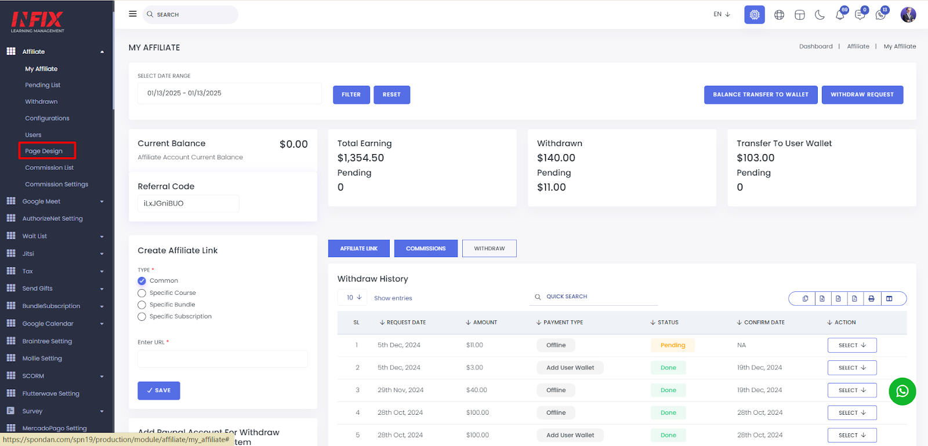
Task: Open the user profile avatar
Action: tap(908, 14)
